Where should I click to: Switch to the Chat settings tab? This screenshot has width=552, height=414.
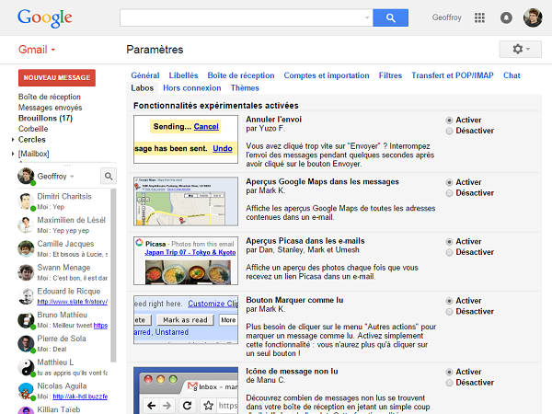[x=512, y=75]
